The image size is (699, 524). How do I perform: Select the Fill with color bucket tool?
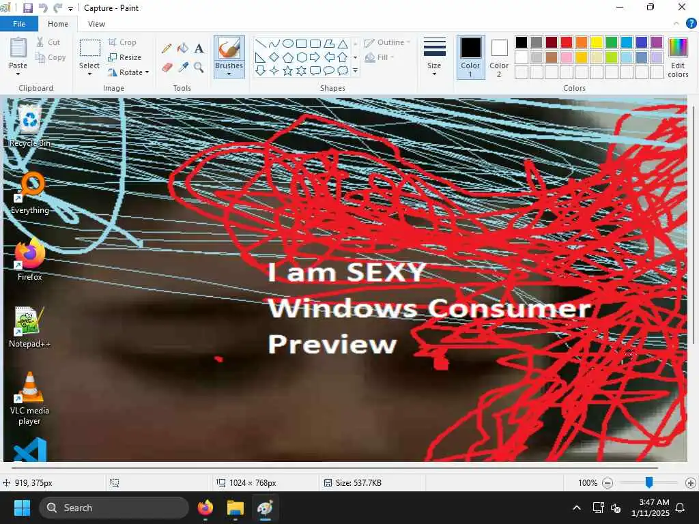point(183,48)
